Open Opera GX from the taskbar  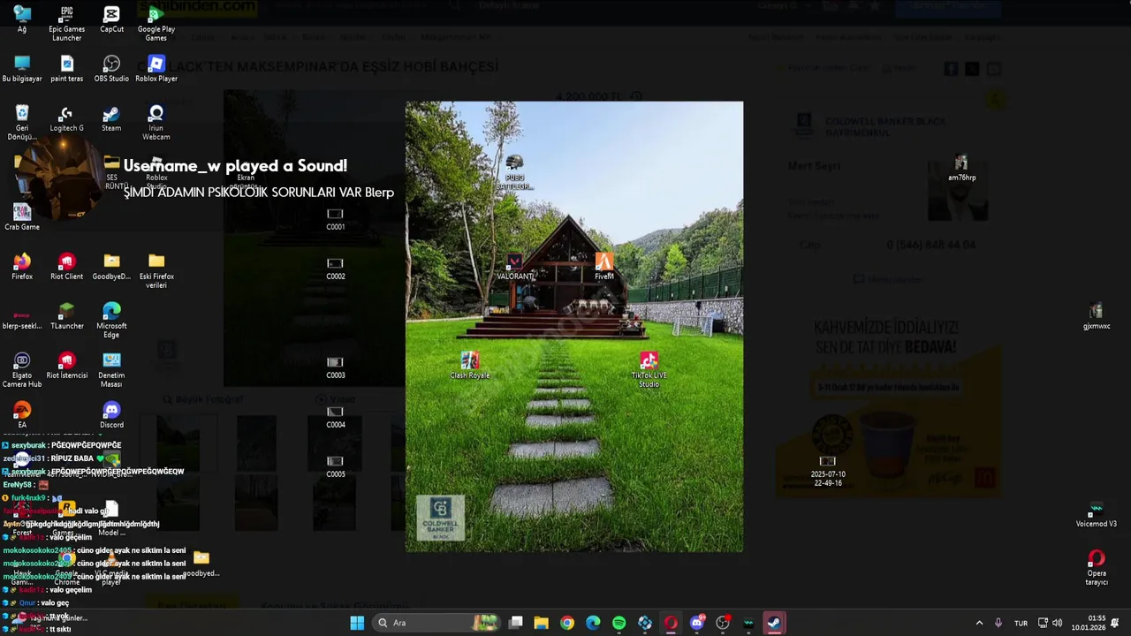[671, 623]
